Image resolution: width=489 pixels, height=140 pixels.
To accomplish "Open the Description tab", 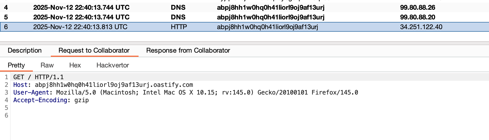I will [25, 50].
